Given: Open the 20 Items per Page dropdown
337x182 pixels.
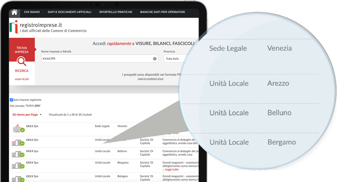Looking at the screenshot, I should tap(27, 115).
